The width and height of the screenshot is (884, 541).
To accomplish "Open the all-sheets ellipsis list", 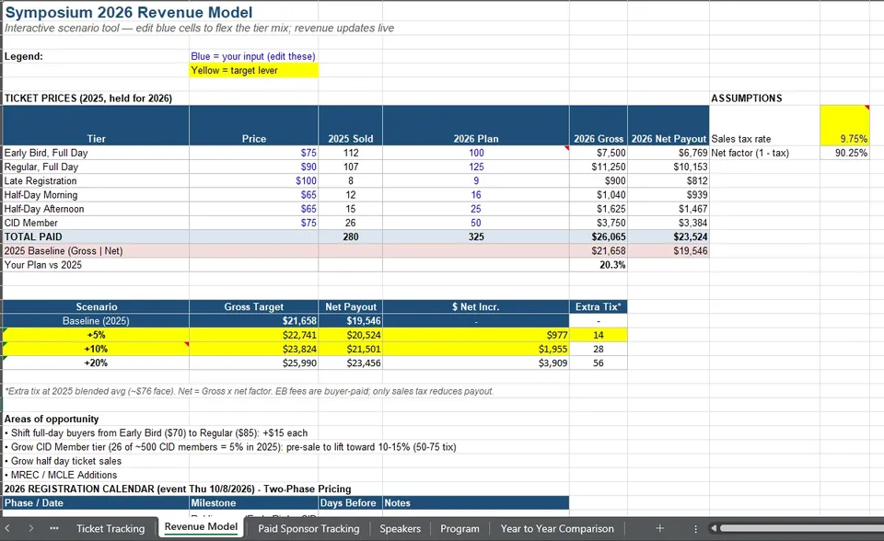I will click(54, 529).
